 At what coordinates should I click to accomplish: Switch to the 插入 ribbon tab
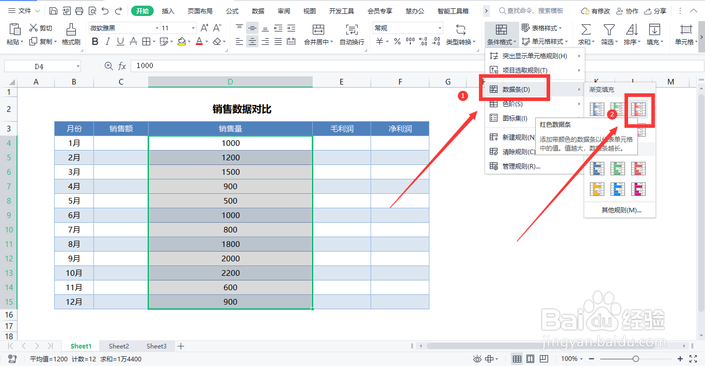168,10
